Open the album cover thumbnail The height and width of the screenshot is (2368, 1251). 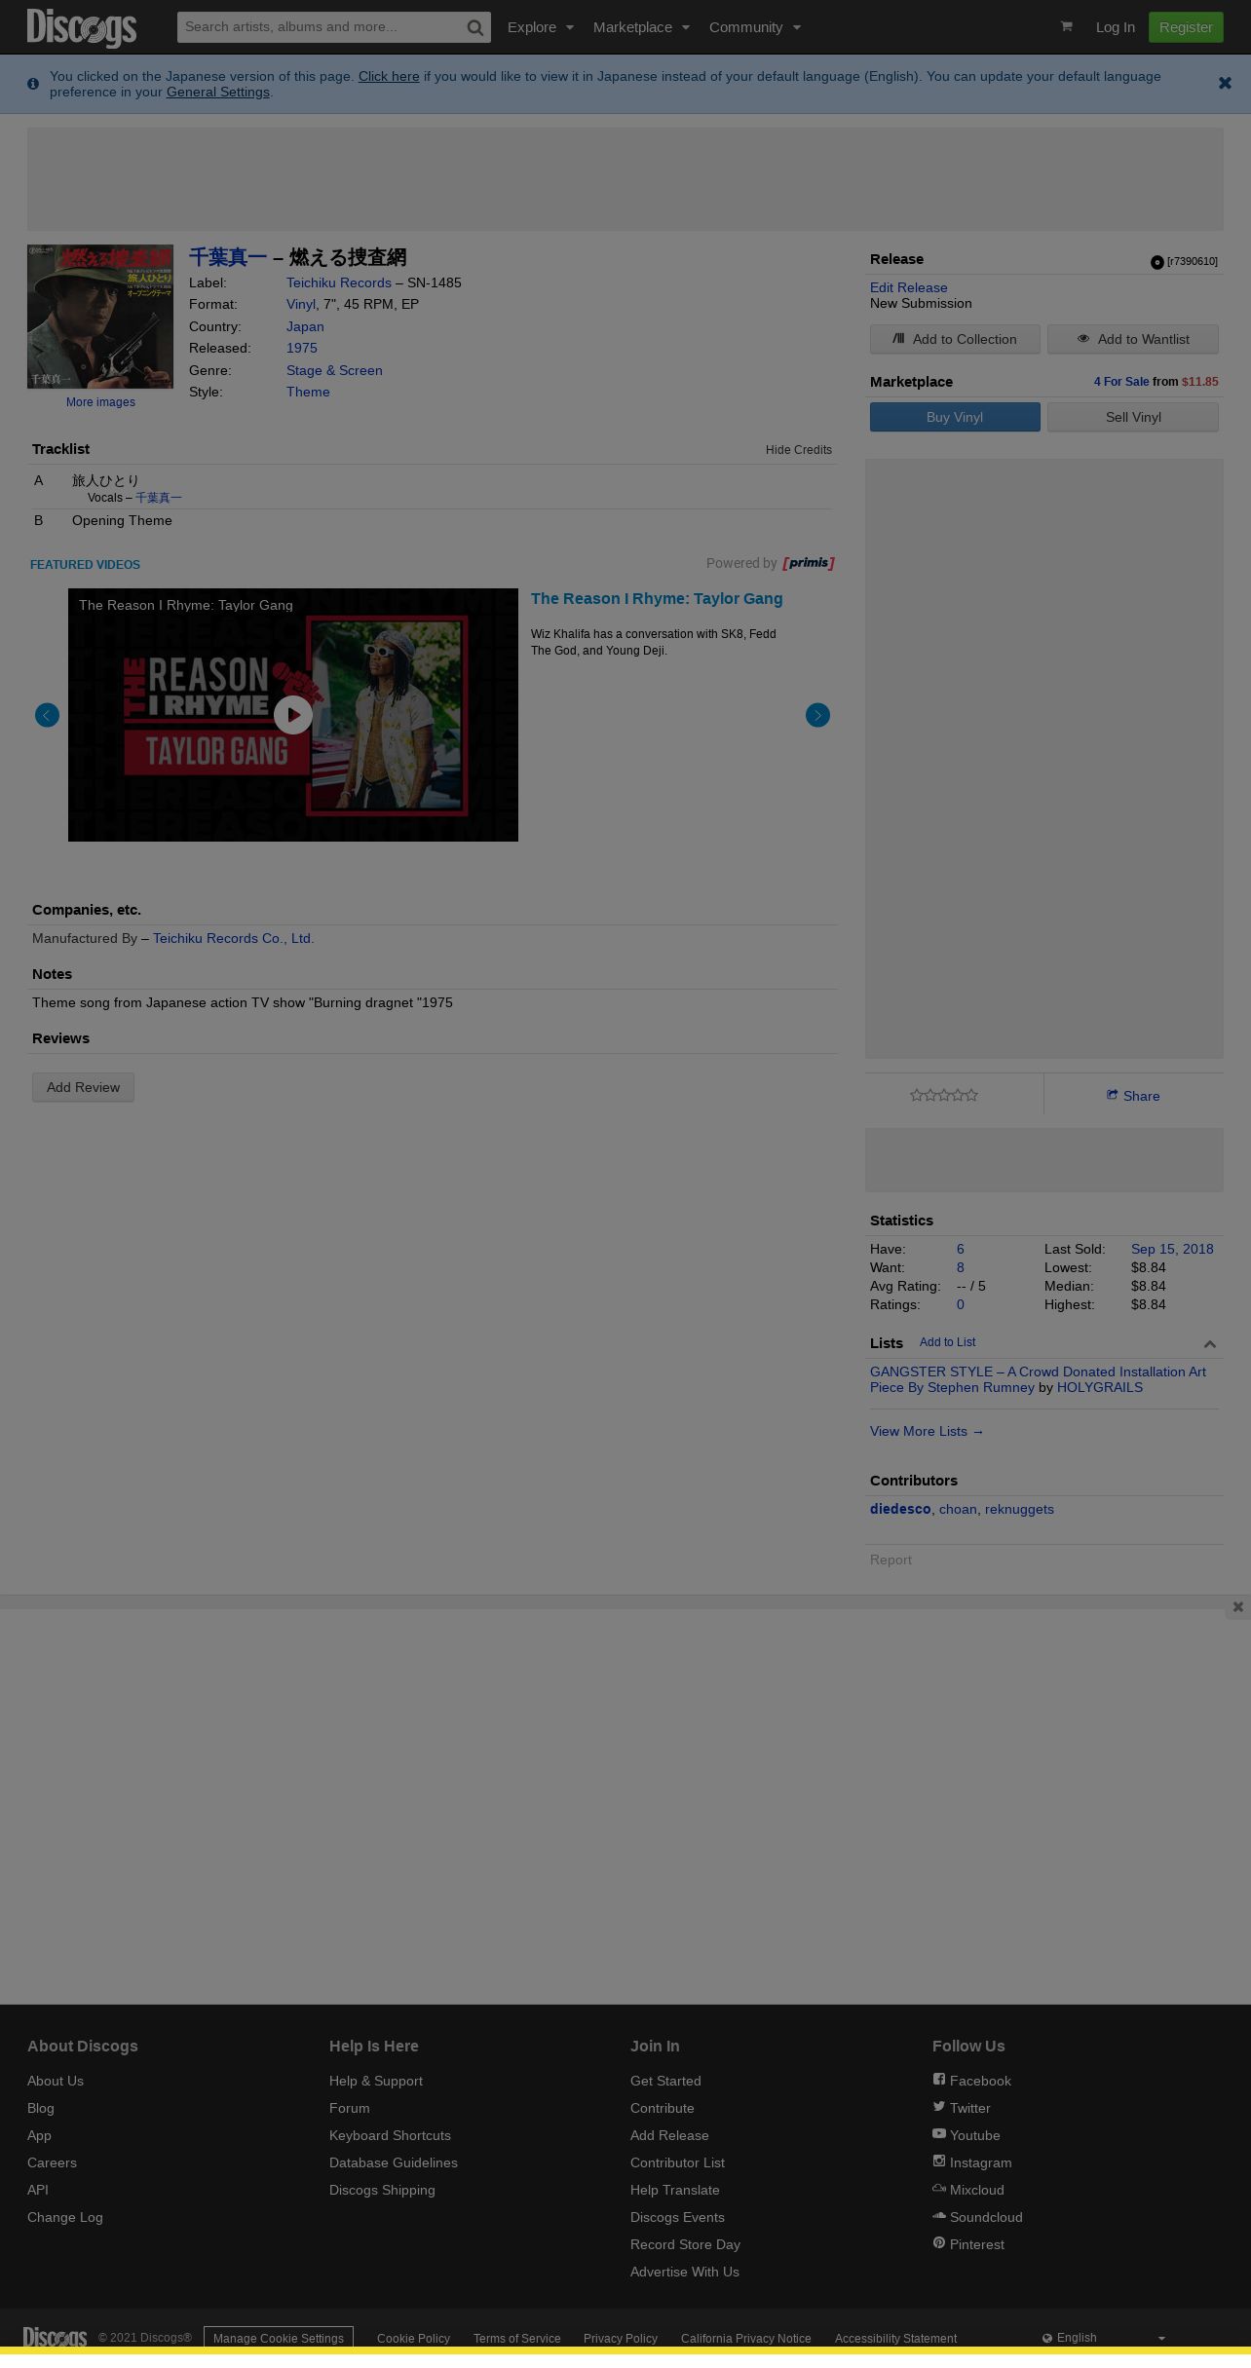pyautogui.click(x=100, y=317)
